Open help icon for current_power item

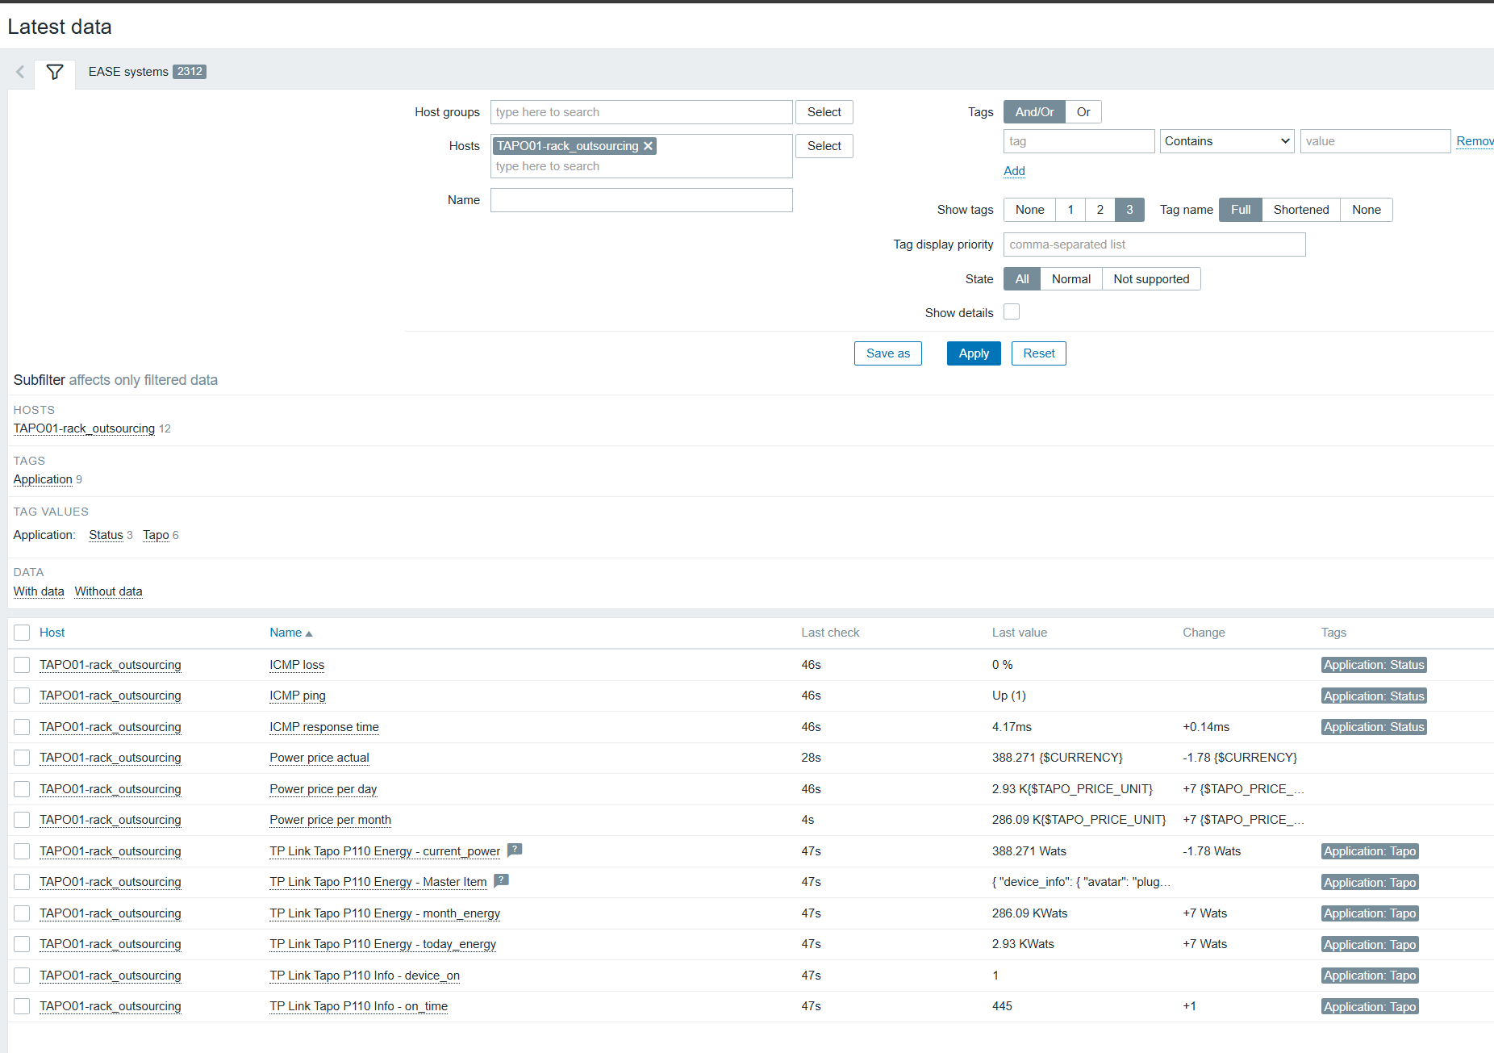(515, 850)
